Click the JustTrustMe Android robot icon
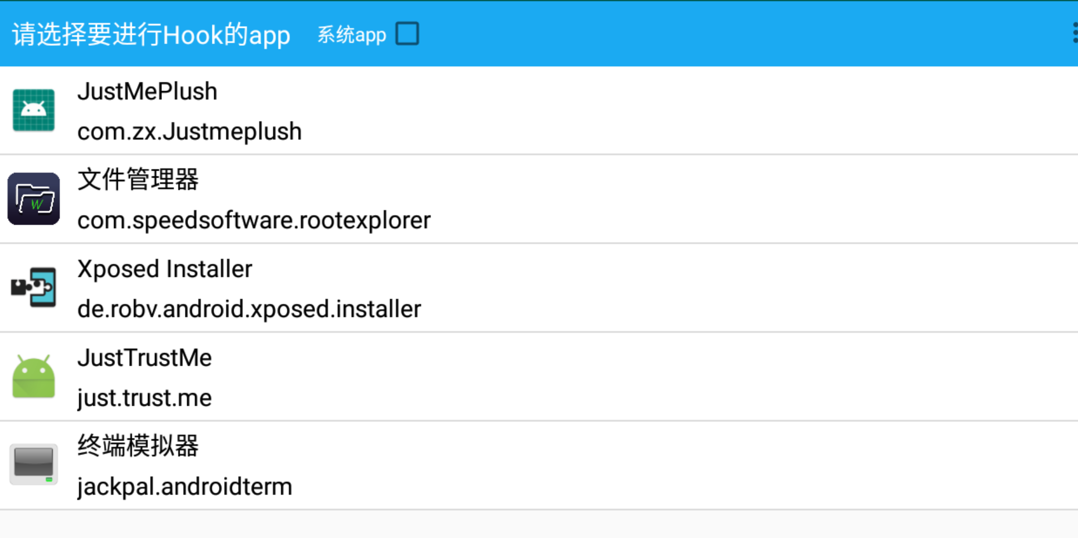The image size is (1078, 538). point(34,377)
